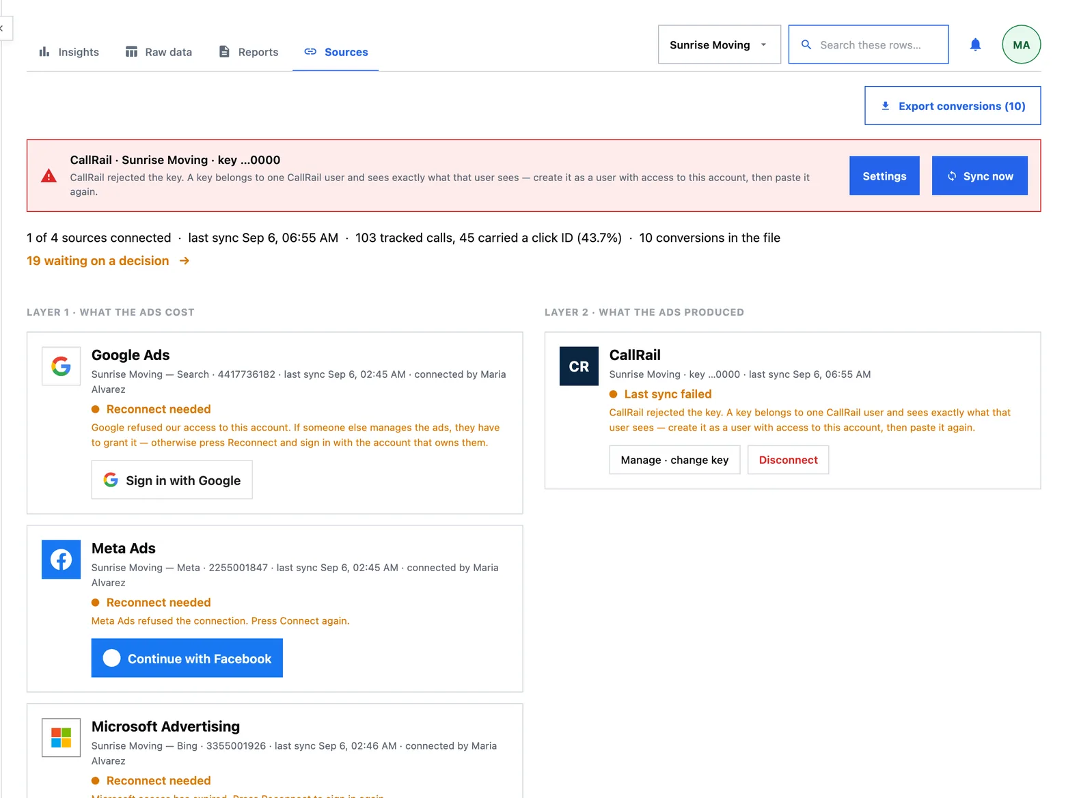Click Export conversions (10) button

953,105
